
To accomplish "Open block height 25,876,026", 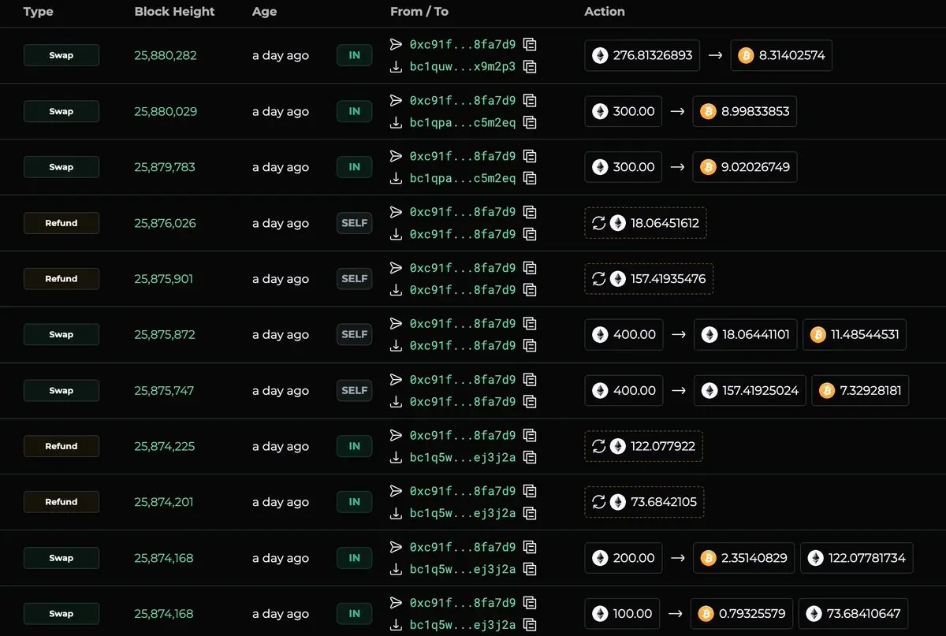I will click(165, 223).
